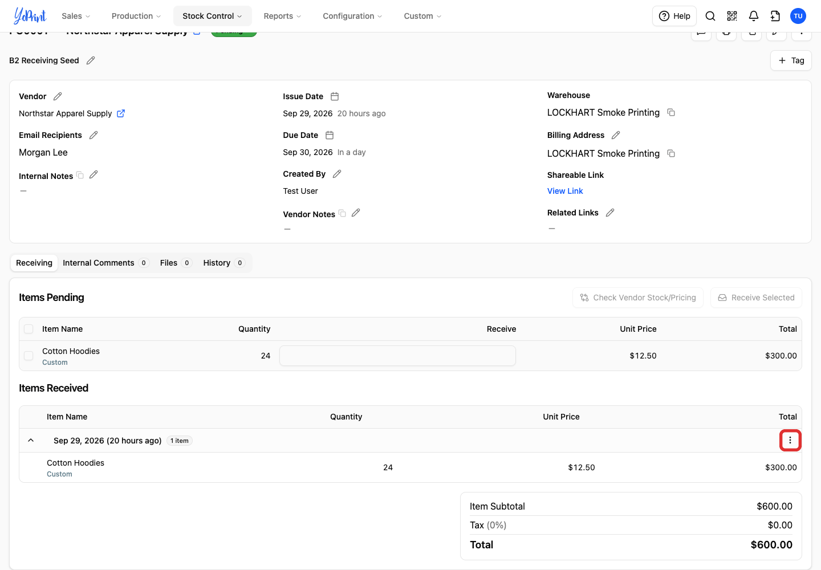Expand the Configuration menu
The height and width of the screenshot is (570, 821).
click(x=352, y=16)
